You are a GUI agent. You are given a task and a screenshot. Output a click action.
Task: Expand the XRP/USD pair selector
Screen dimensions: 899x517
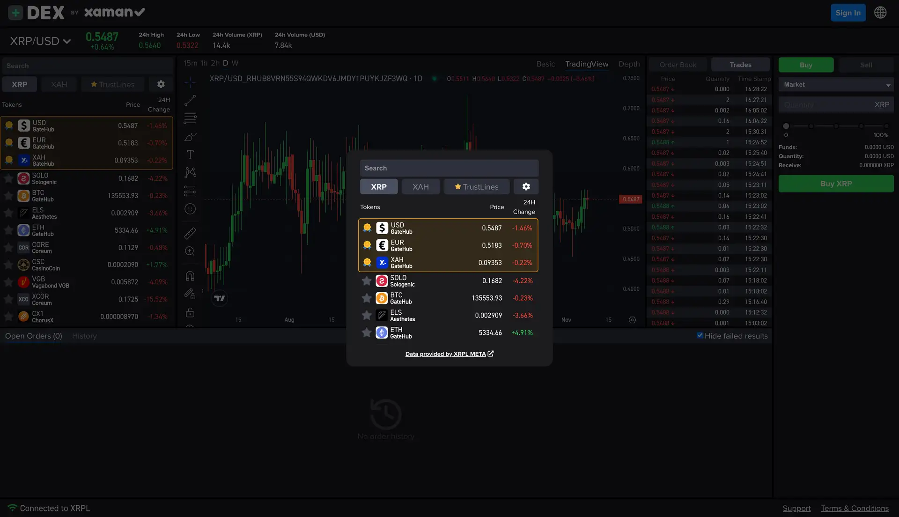[40, 41]
